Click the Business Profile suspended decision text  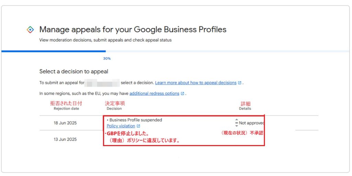[x=135, y=120]
